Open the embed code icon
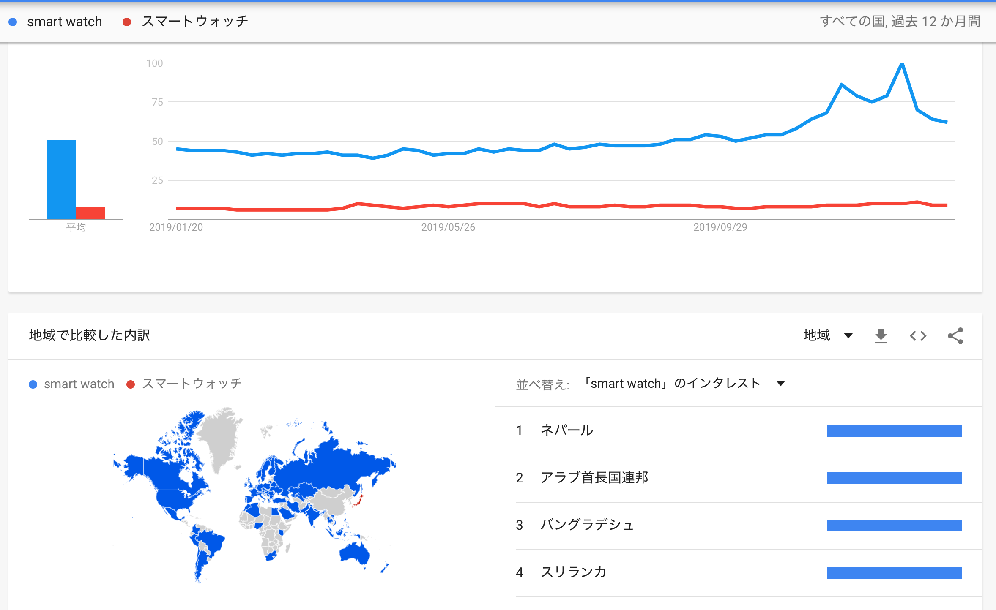996x610 pixels. pos(918,336)
